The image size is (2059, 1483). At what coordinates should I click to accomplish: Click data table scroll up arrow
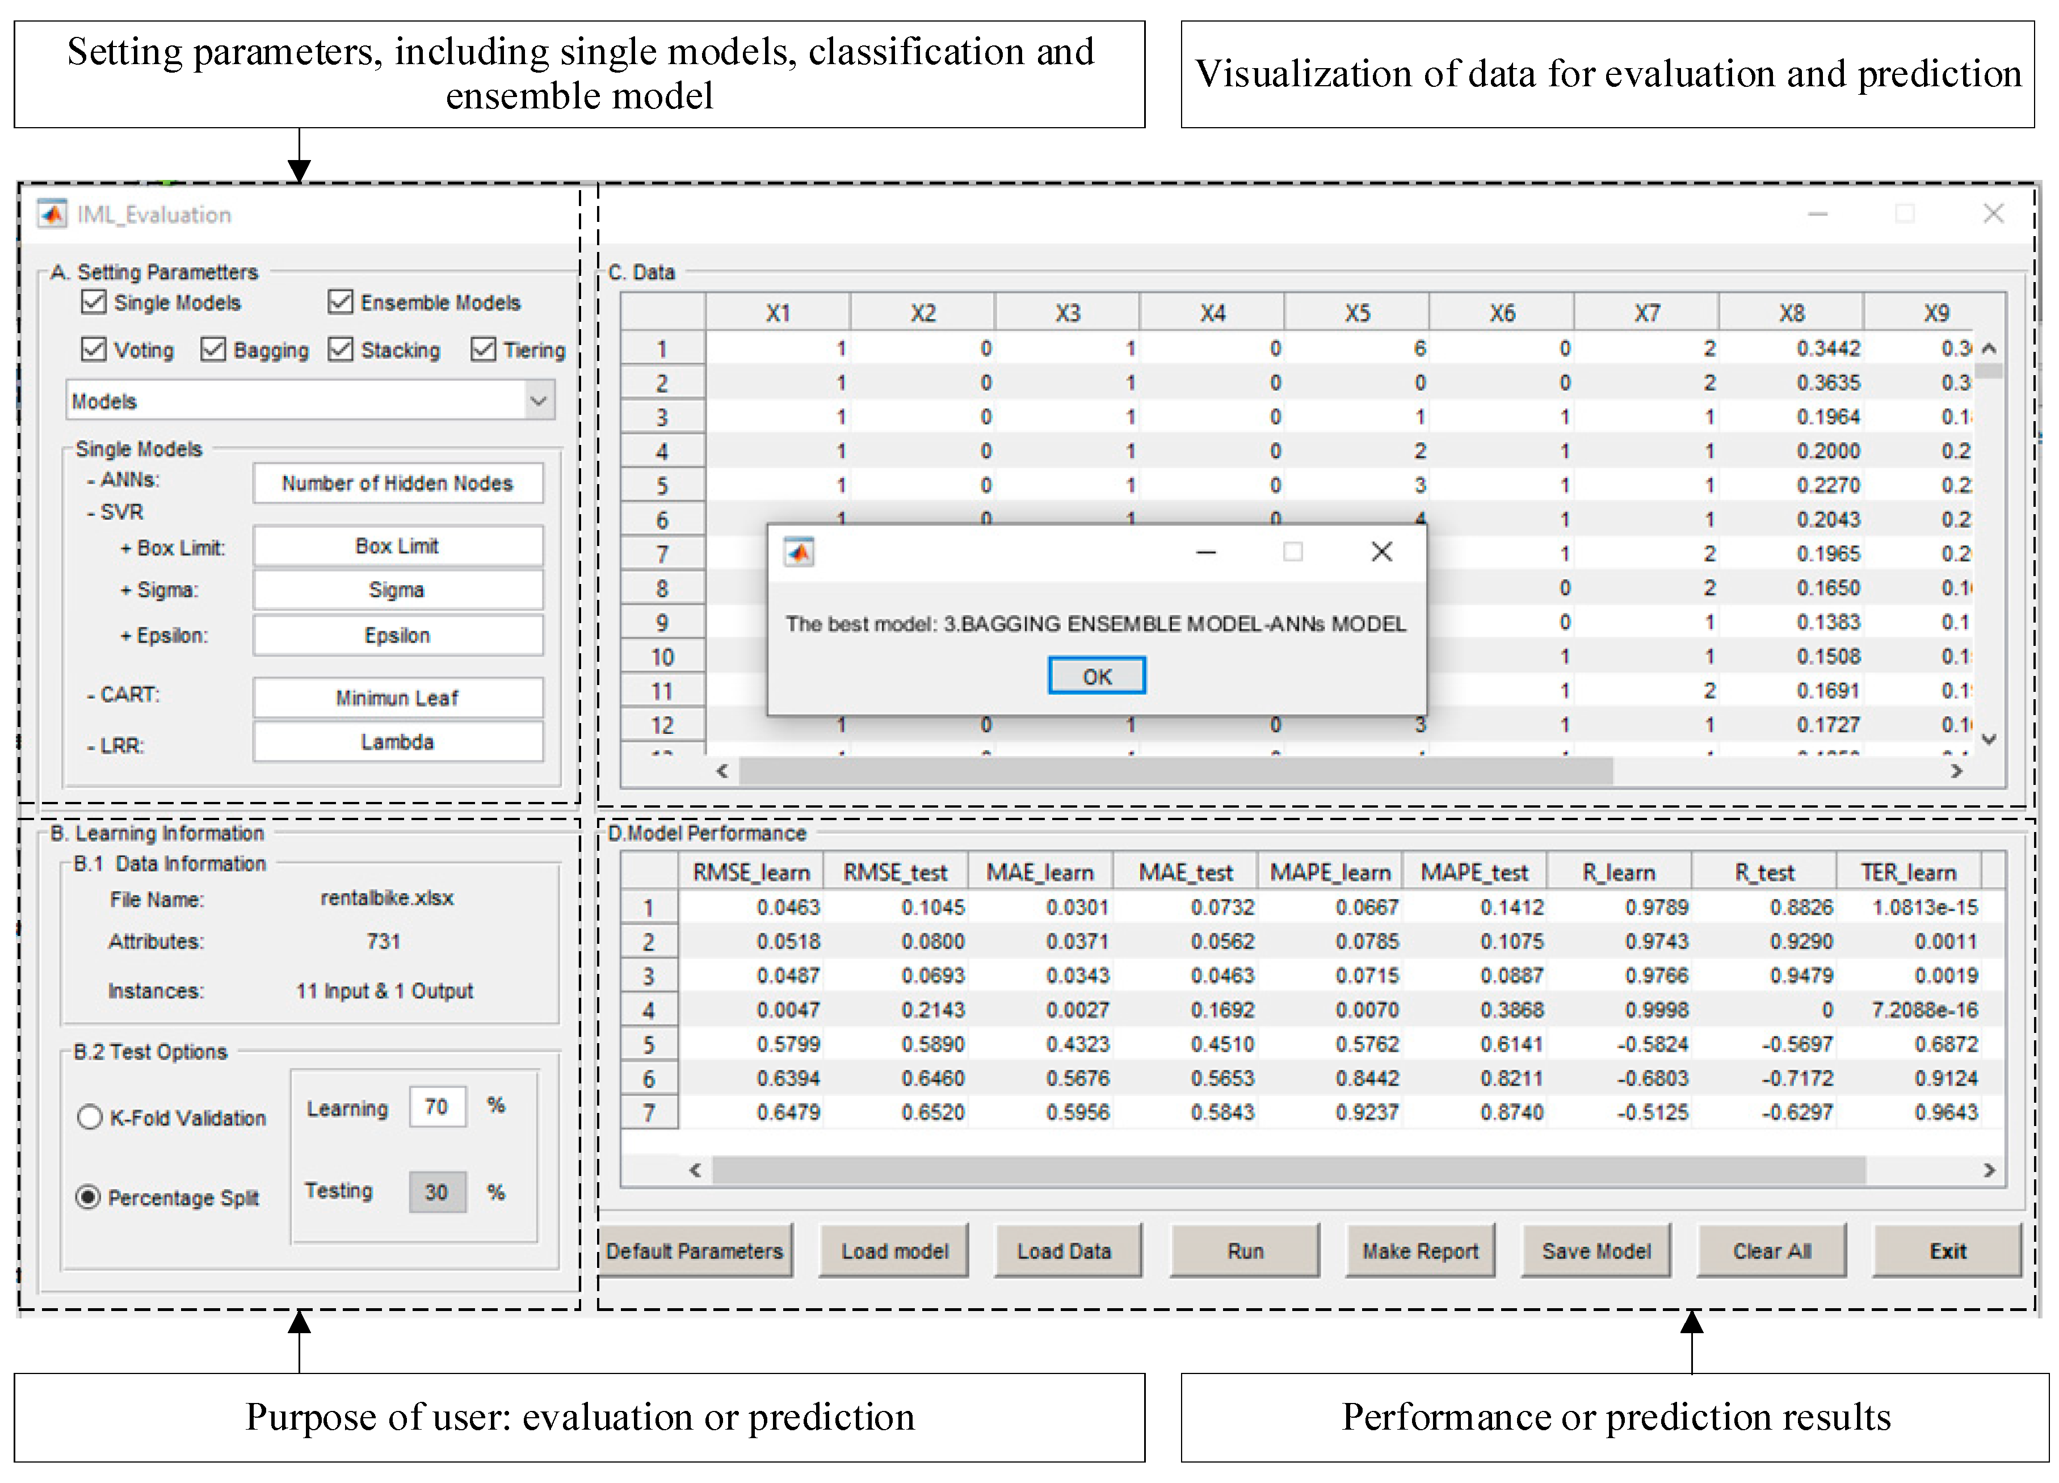pos(1988,348)
